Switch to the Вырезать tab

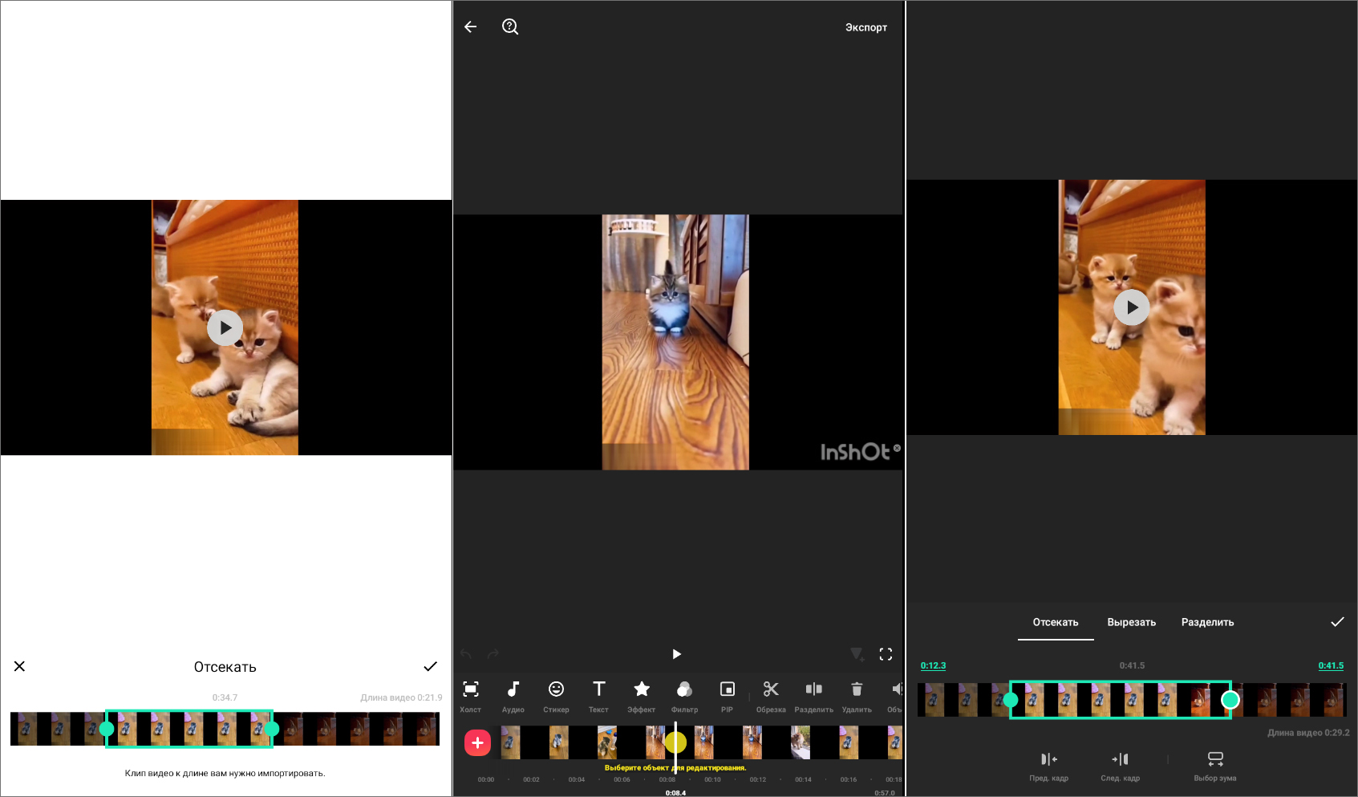1131,622
